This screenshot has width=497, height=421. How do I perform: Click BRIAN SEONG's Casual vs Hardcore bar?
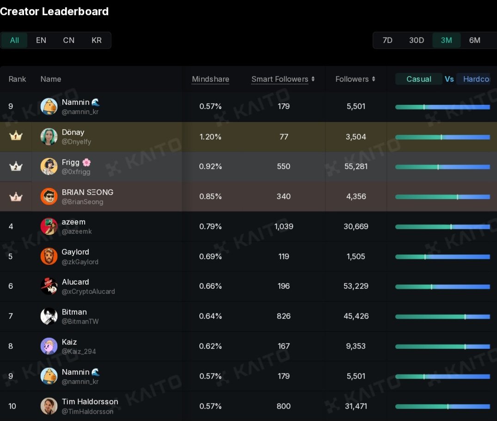(x=442, y=197)
